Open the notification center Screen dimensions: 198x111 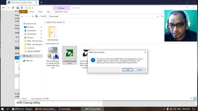coord(193,109)
